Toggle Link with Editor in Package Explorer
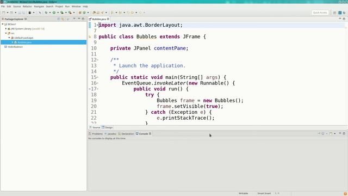The width and height of the screenshot is (348, 196). [x=63, y=19]
